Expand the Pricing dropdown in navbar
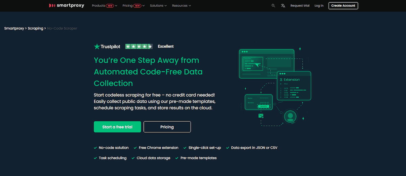Screen dimensions: 406x176 pyautogui.click(x=134, y=6)
